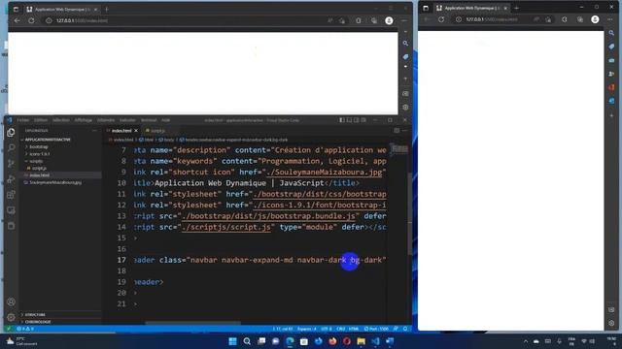Open sidebar settings gear in right browser
The image size is (622, 349).
[611, 323]
